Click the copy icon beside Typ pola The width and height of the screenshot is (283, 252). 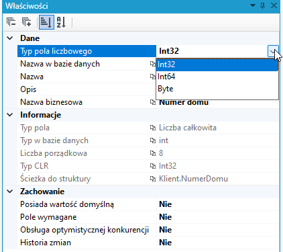click(x=153, y=128)
